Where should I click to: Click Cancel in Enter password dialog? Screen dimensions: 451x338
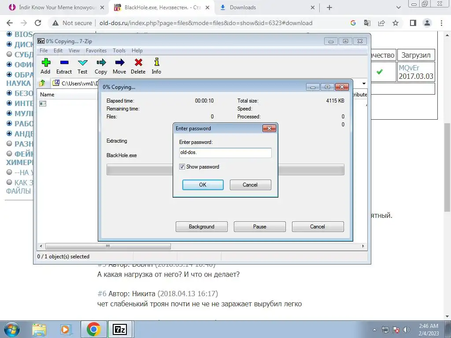(x=250, y=185)
